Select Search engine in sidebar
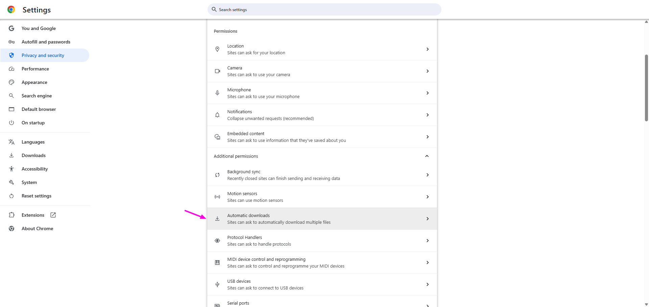 tap(37, 96)
